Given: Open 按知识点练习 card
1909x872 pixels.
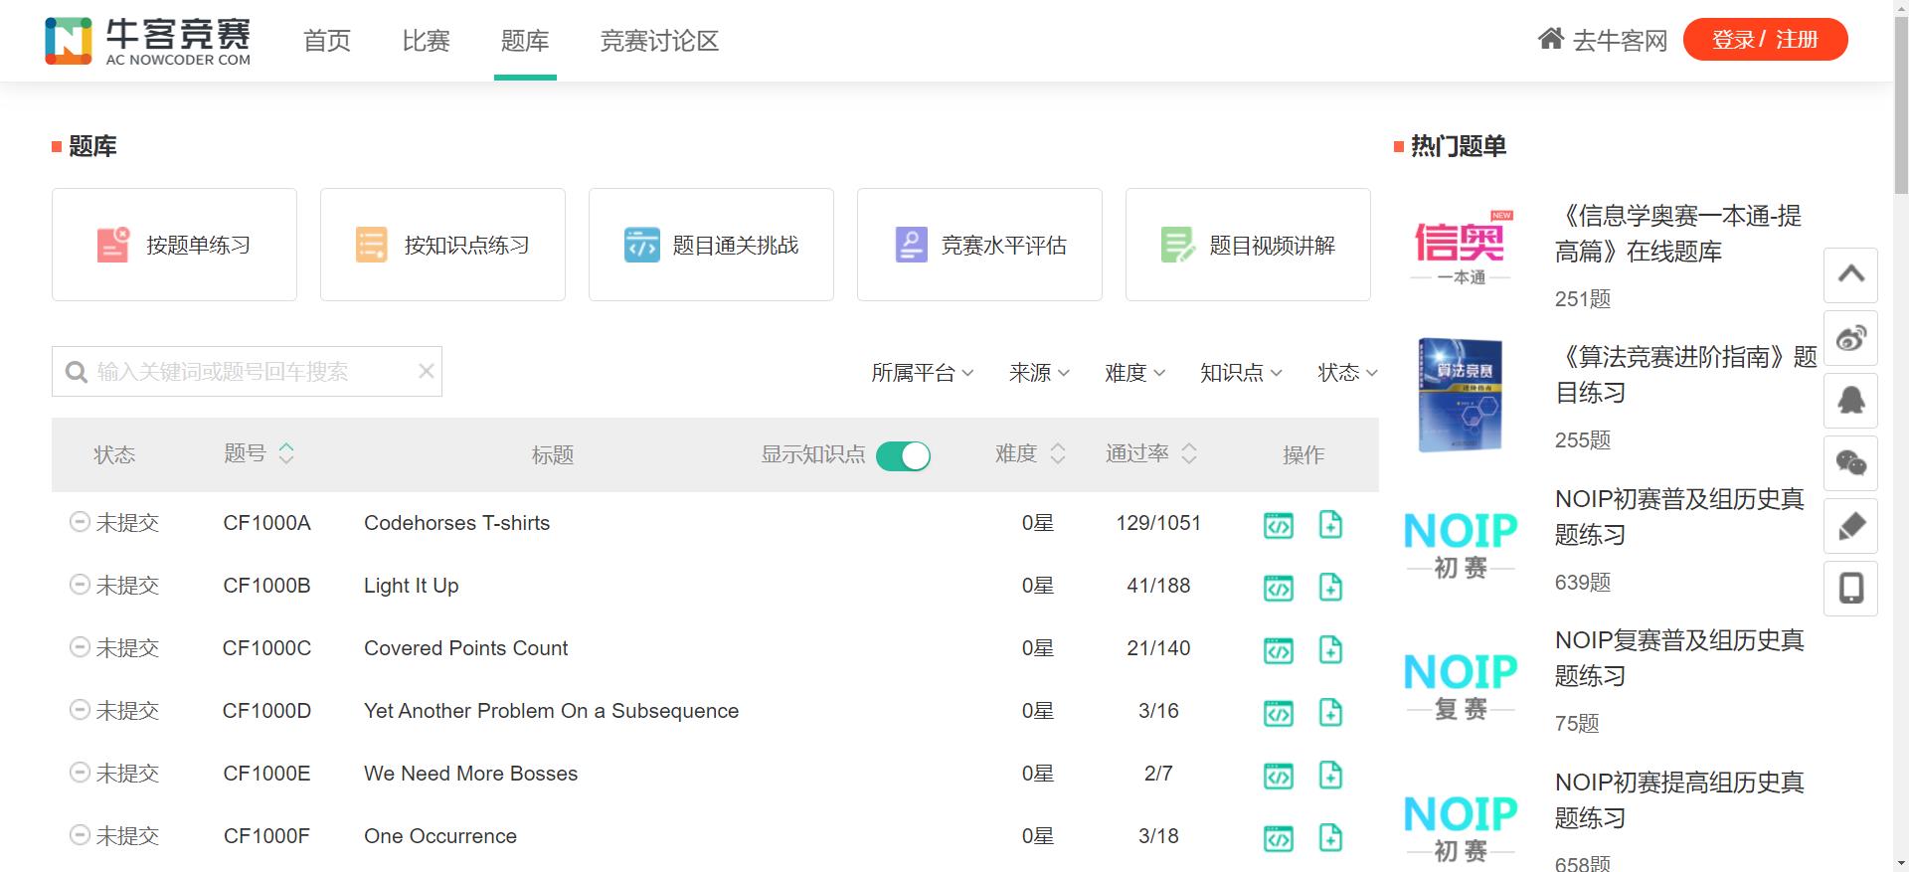Looking at the screenshot, I should [x=442, y=245].
